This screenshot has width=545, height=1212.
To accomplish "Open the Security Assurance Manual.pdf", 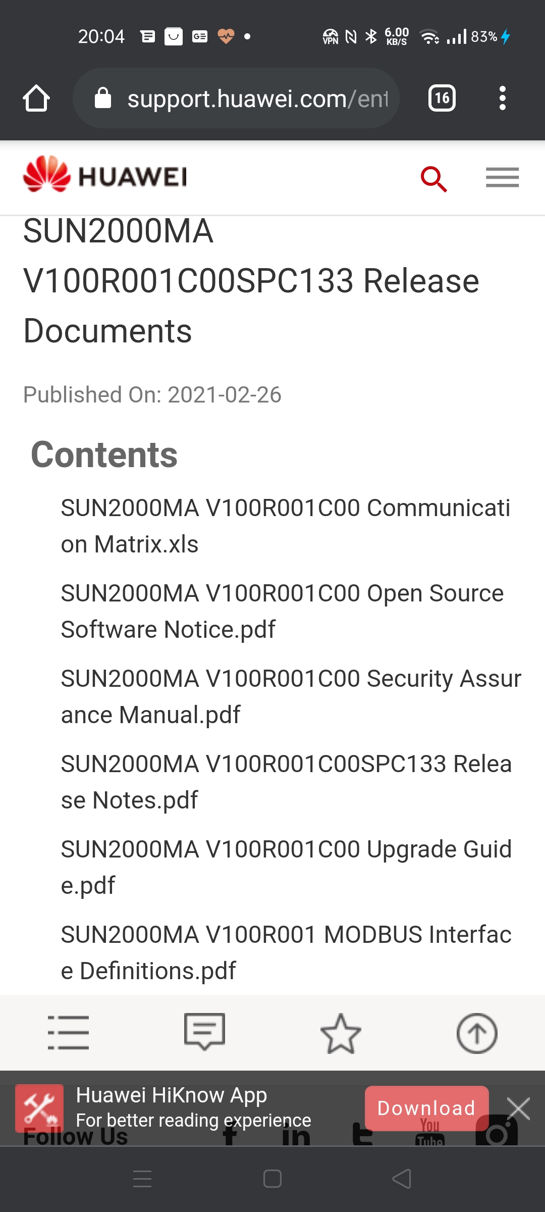I will [x=291, y=696].
